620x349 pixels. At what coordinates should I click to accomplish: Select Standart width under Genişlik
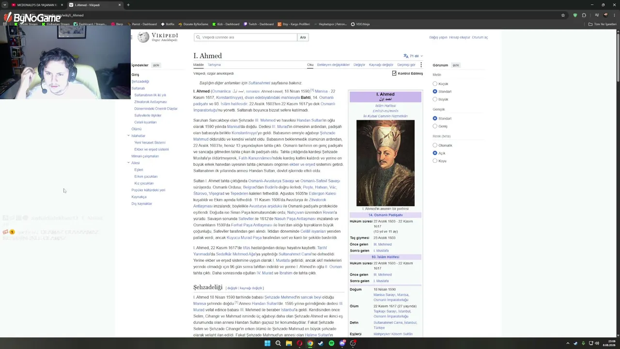pos(435,118)
